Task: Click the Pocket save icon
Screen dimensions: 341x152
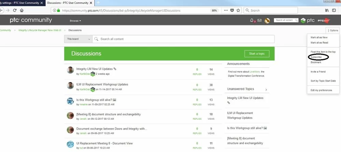Action: coord(232,11)
